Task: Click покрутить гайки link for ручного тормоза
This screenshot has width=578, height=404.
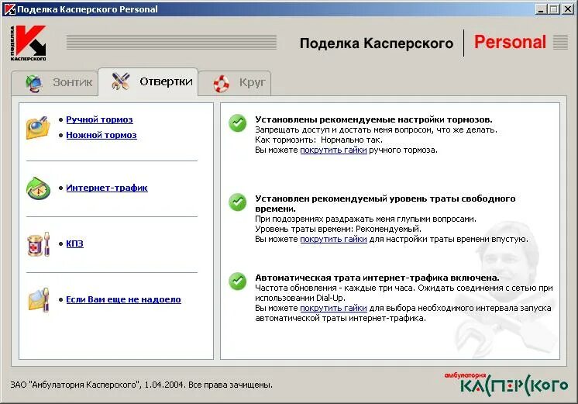Action: 334,150
